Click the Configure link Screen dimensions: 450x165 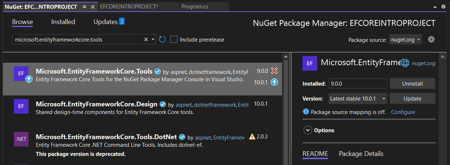pyautogui.click(x=403, y=112)
